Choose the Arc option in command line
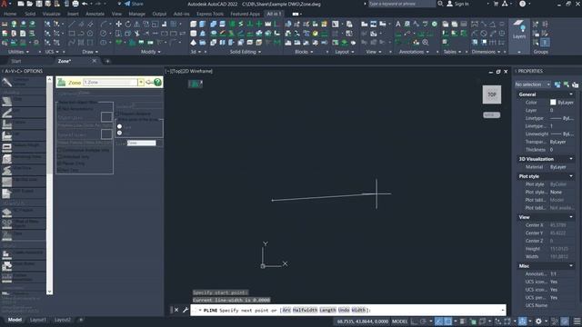Screen dimensions: 582x327 (286, 310)
